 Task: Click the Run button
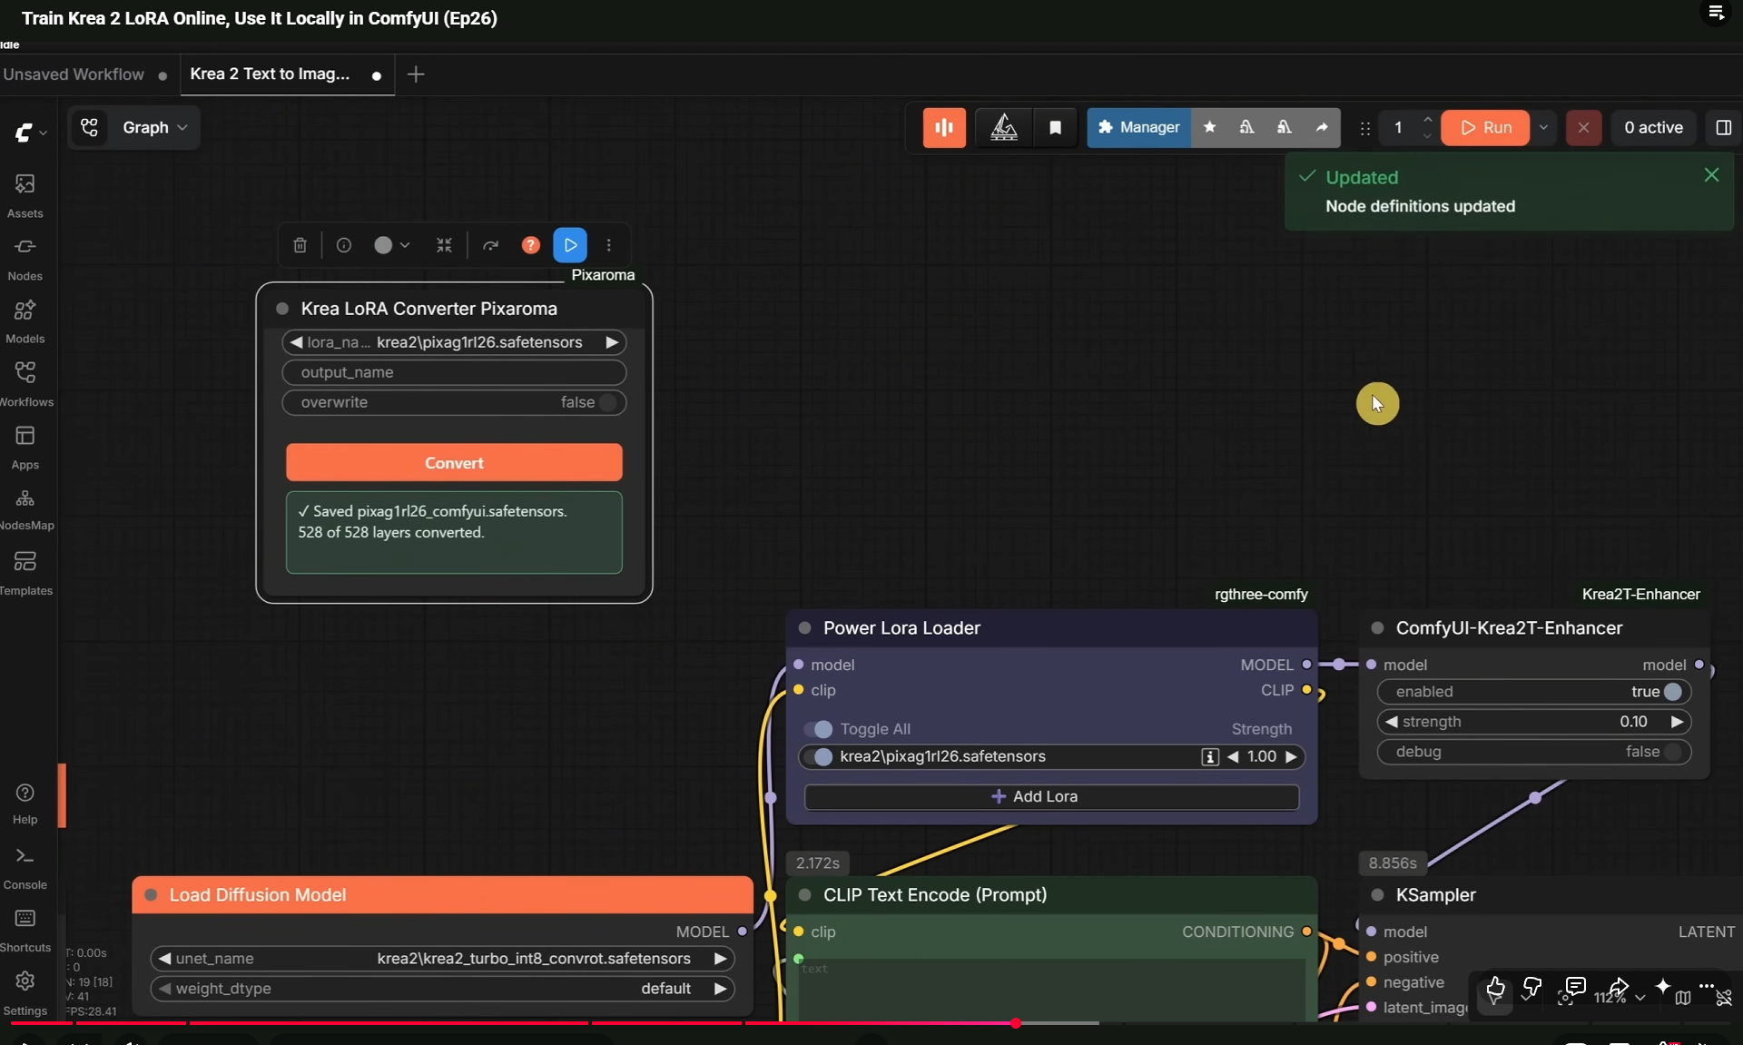coord(1485,128)
